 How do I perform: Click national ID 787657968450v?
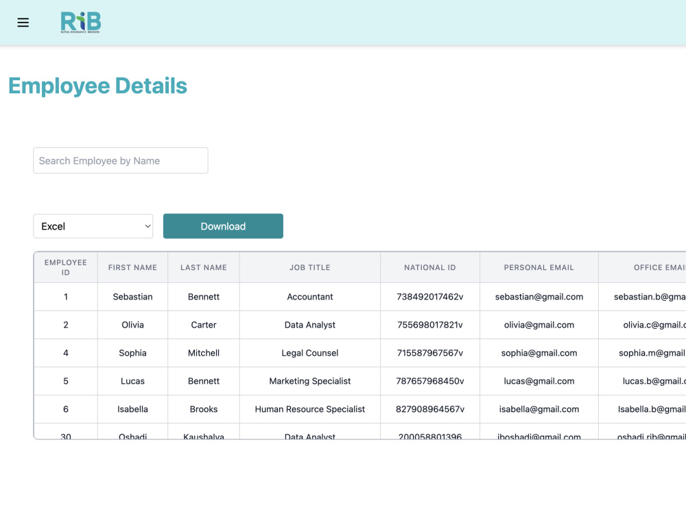(x=430, y=381)
